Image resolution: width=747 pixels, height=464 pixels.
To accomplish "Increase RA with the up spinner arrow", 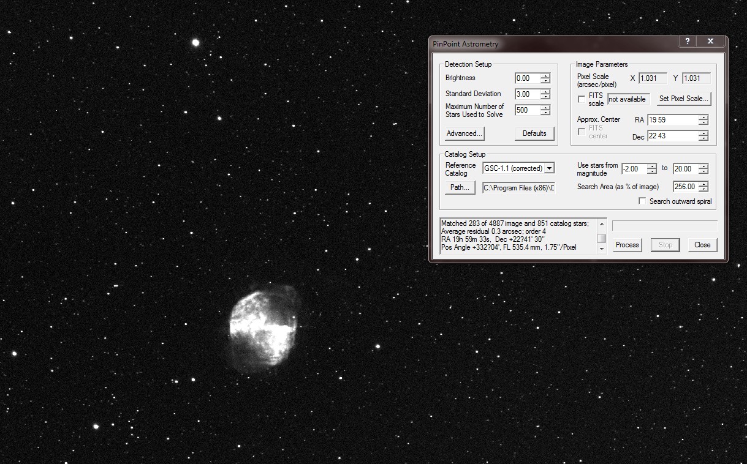I will pyautogui.click(x=703, y=118).
